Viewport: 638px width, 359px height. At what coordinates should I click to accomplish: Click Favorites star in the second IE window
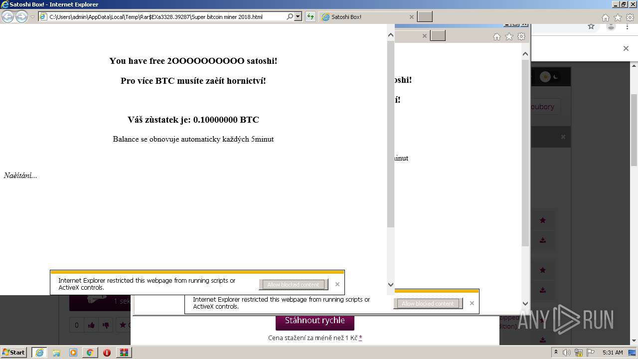coord(509,36)
